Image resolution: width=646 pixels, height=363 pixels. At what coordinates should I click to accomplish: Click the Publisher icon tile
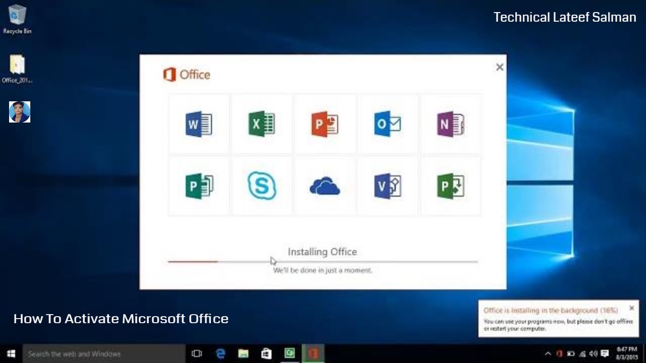(x=199, y=186)
